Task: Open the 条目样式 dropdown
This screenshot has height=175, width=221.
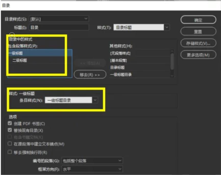Action: [x=71, y=100]
